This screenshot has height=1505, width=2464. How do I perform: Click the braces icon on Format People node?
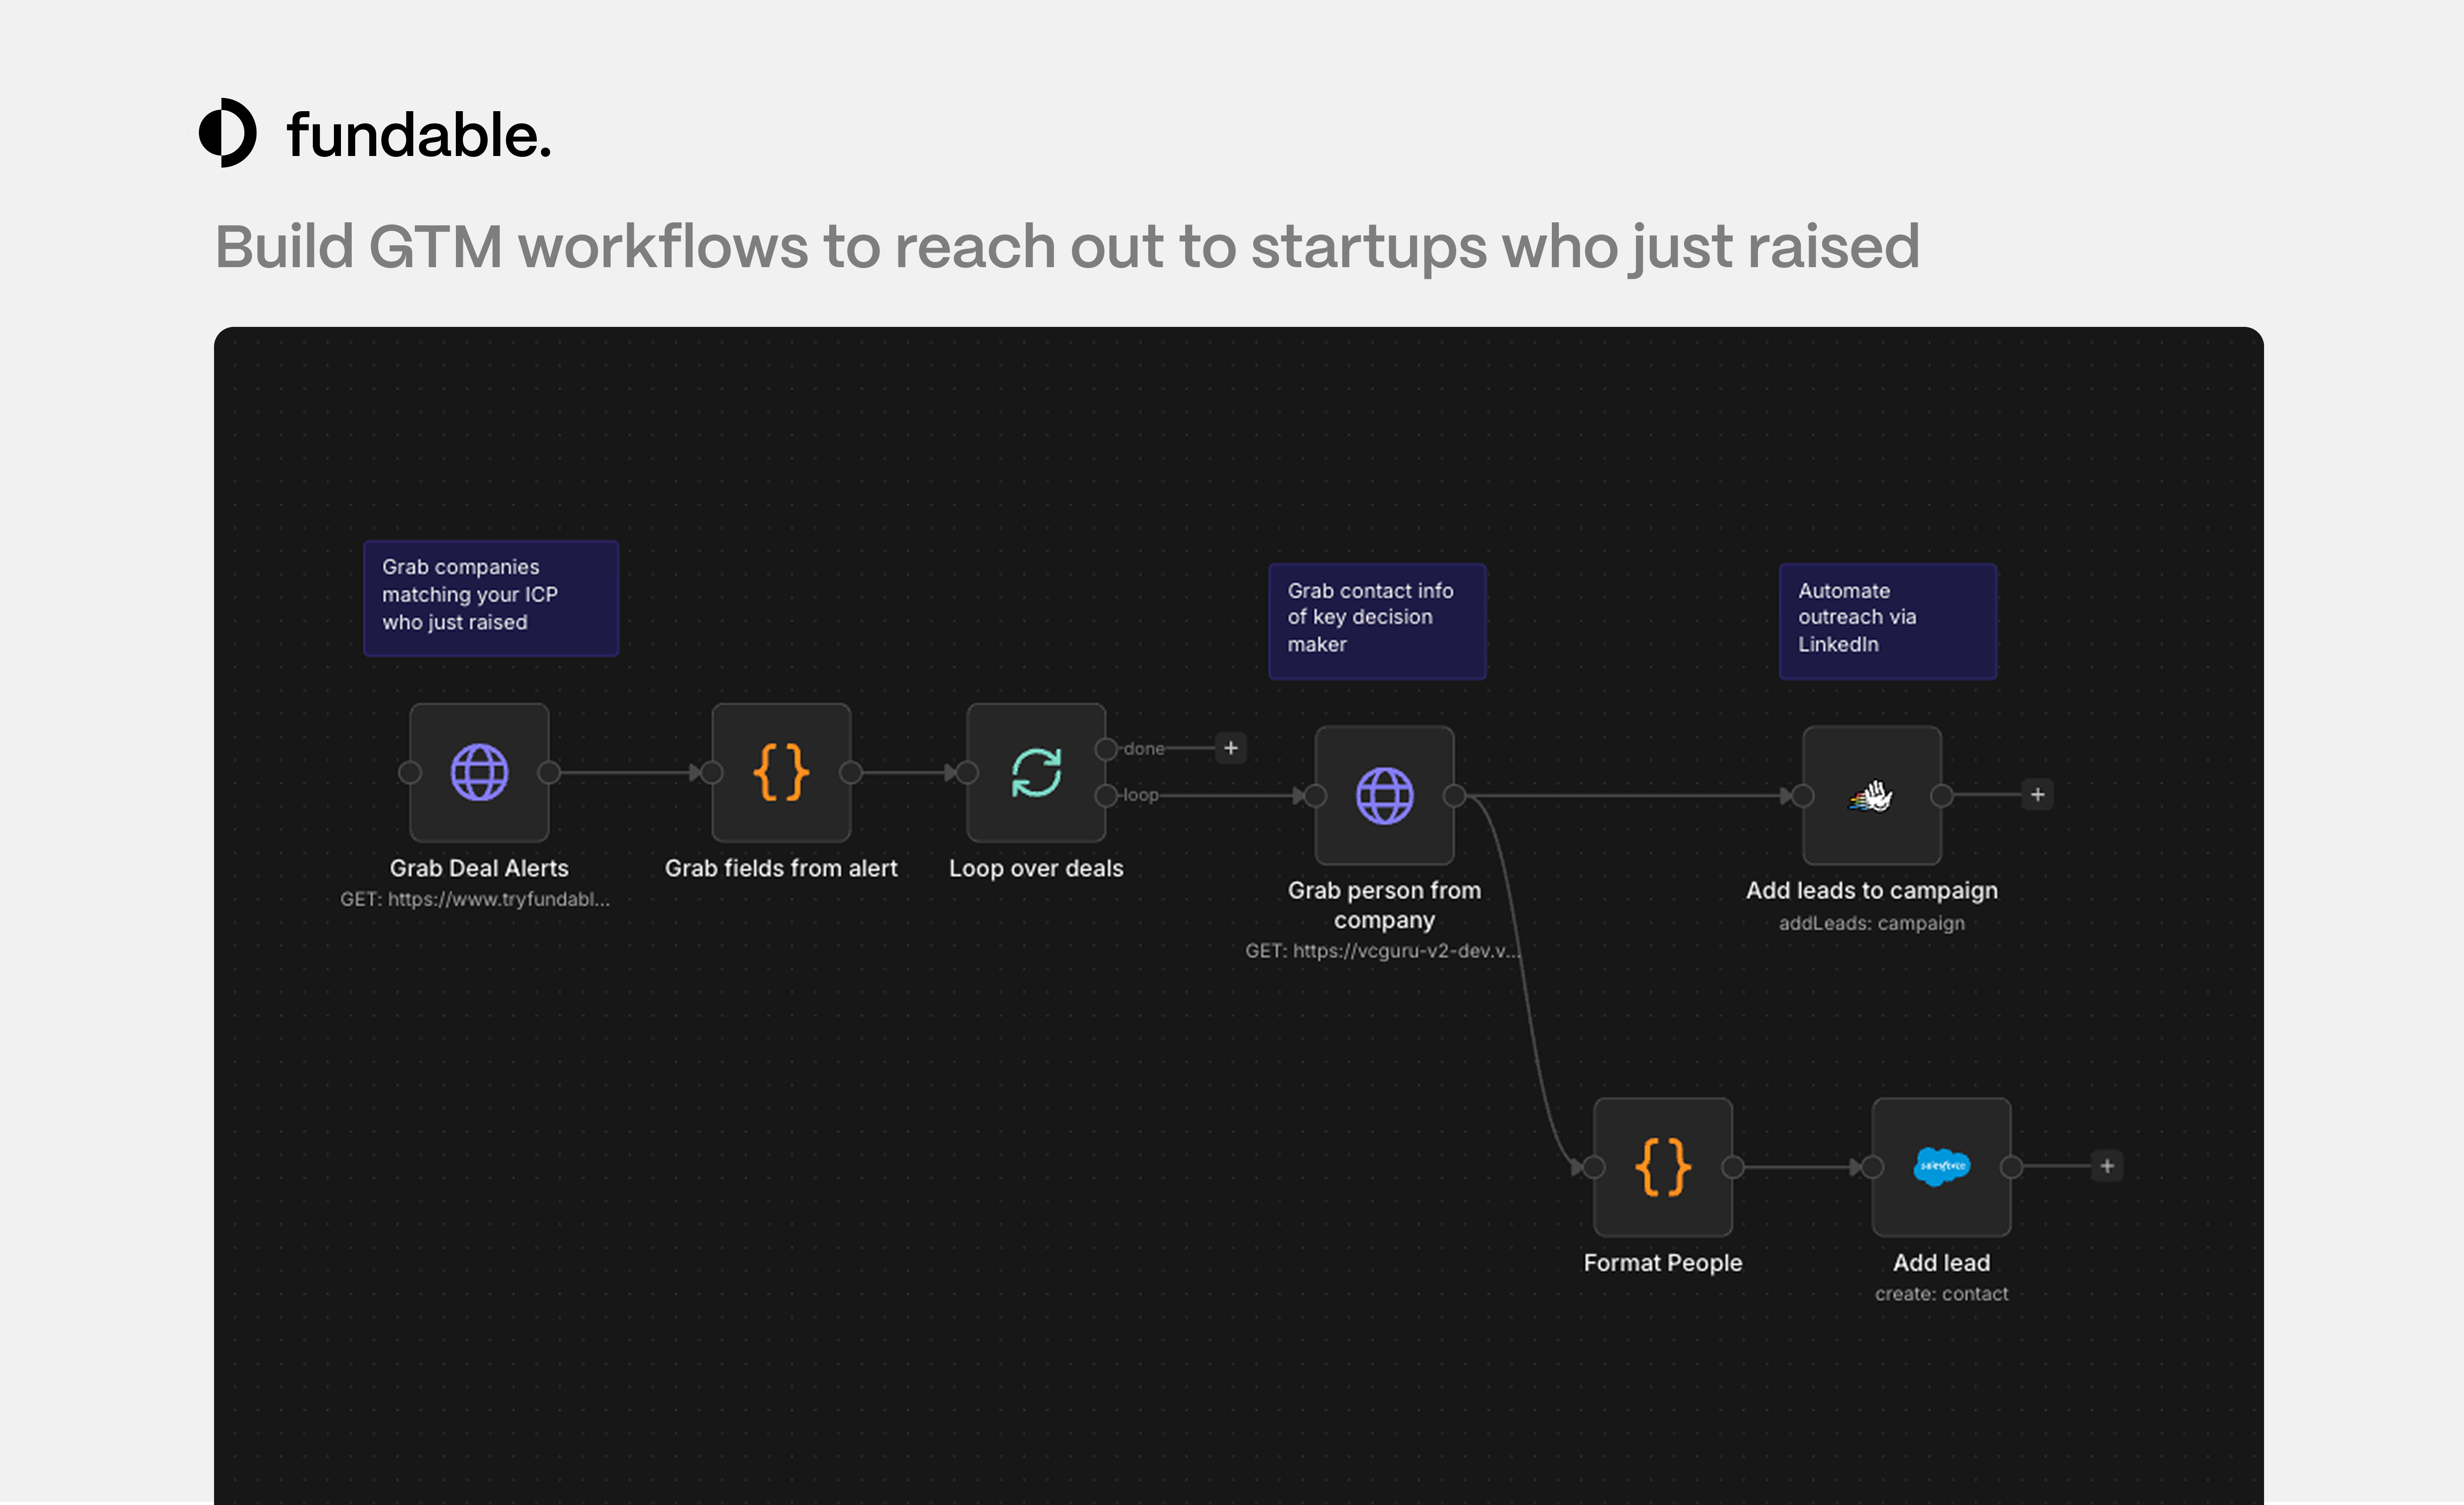1663,1166
